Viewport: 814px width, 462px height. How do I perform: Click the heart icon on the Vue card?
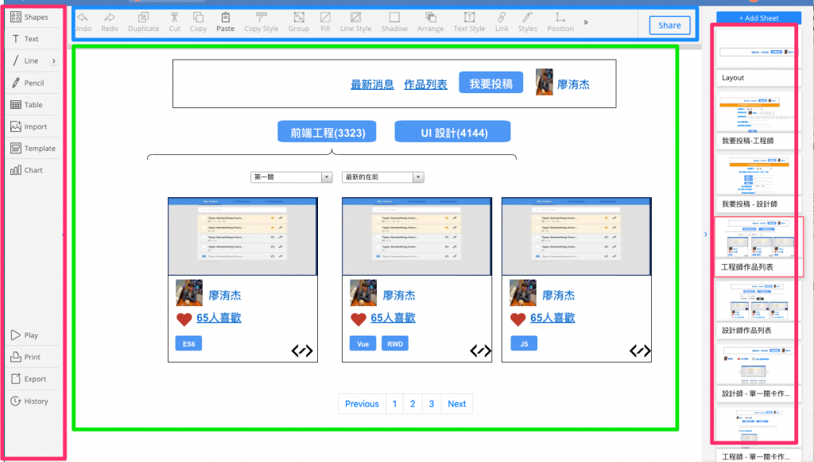359,319
